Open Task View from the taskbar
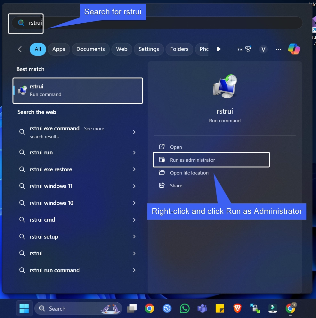Viewport: 316px width, 318px height. (132, 308)
